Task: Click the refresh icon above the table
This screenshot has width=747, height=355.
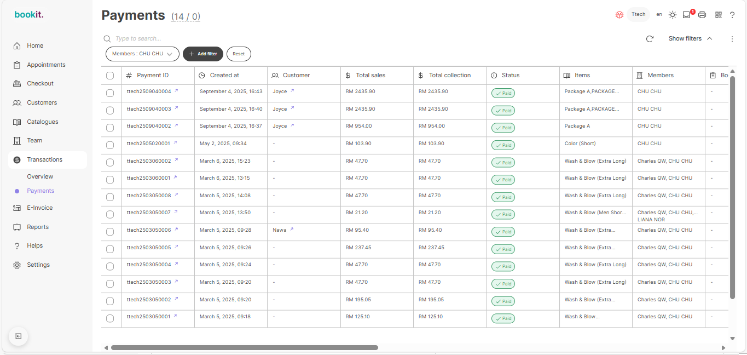Action: (x=650, y=39)
